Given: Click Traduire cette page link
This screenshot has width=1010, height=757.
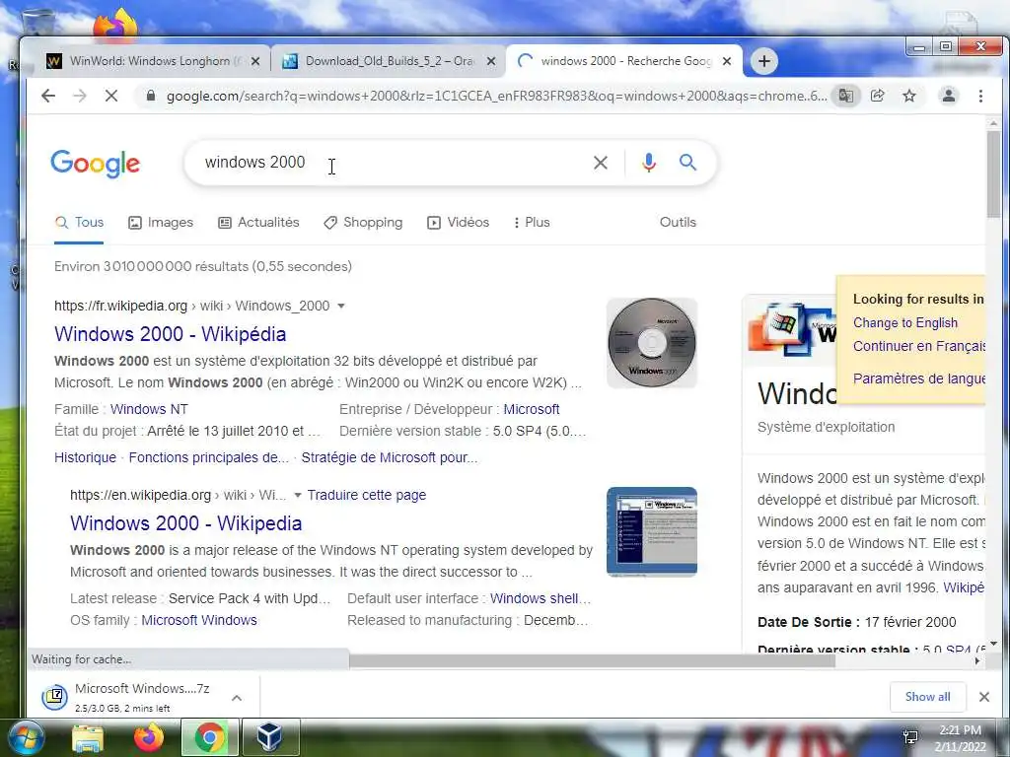Looking at the screenshot, I should tap(367, 495).
